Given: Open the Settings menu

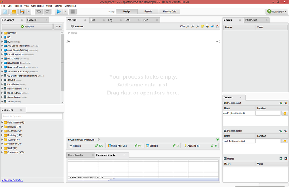Looking at the screenshot, I should 59,6.
